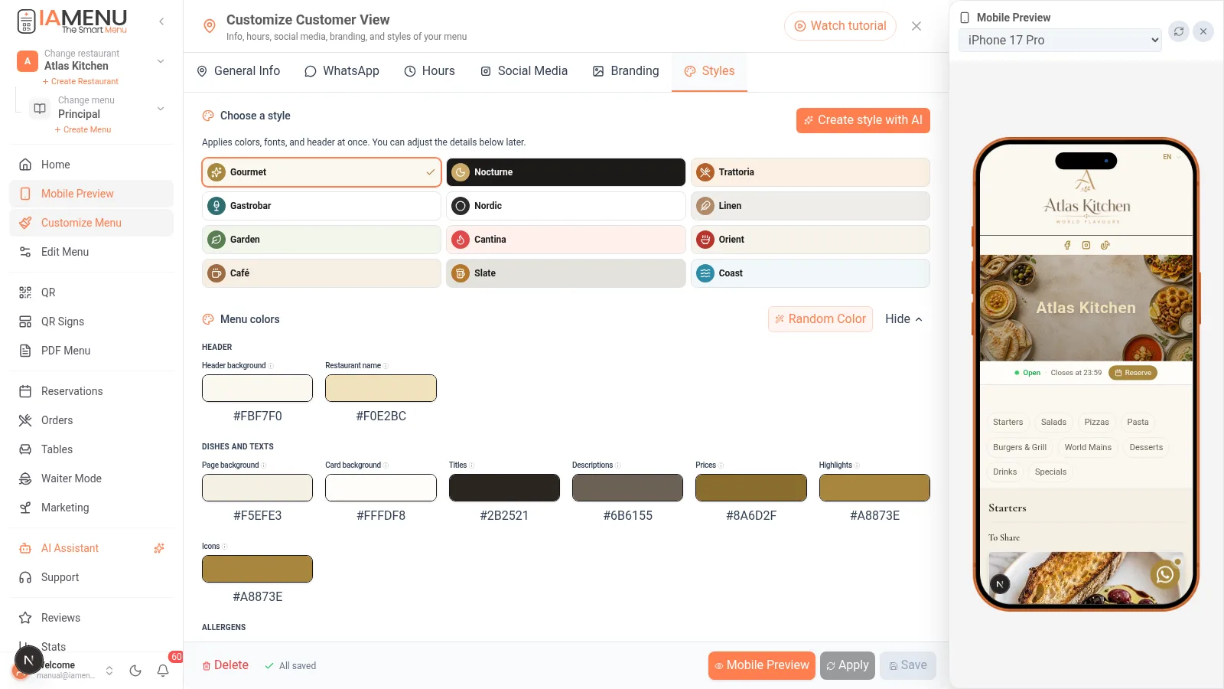Click the IAMENU logo
This screenshot has width=1224, height=689.
[72, 21]
